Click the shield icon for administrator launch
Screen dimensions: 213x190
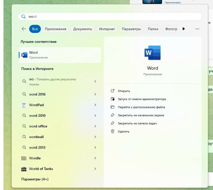coord(113,99)
